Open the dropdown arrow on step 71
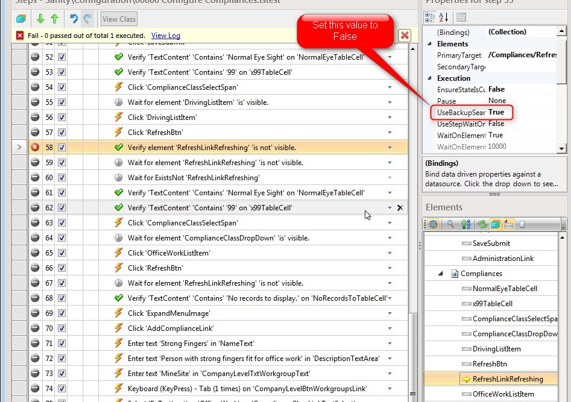Screen dimensions: 571x402 pyautogui.click(x=390, y=344)
